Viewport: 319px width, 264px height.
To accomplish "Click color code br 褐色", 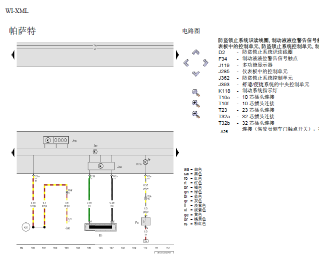I will (x=193, y=187).
